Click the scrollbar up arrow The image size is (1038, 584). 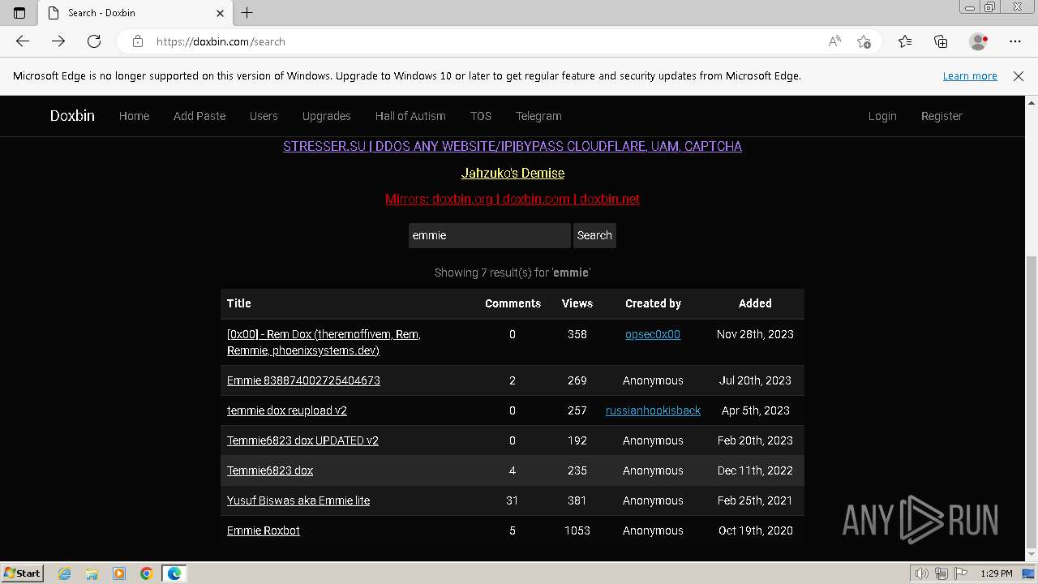(x=1032, y=103)
